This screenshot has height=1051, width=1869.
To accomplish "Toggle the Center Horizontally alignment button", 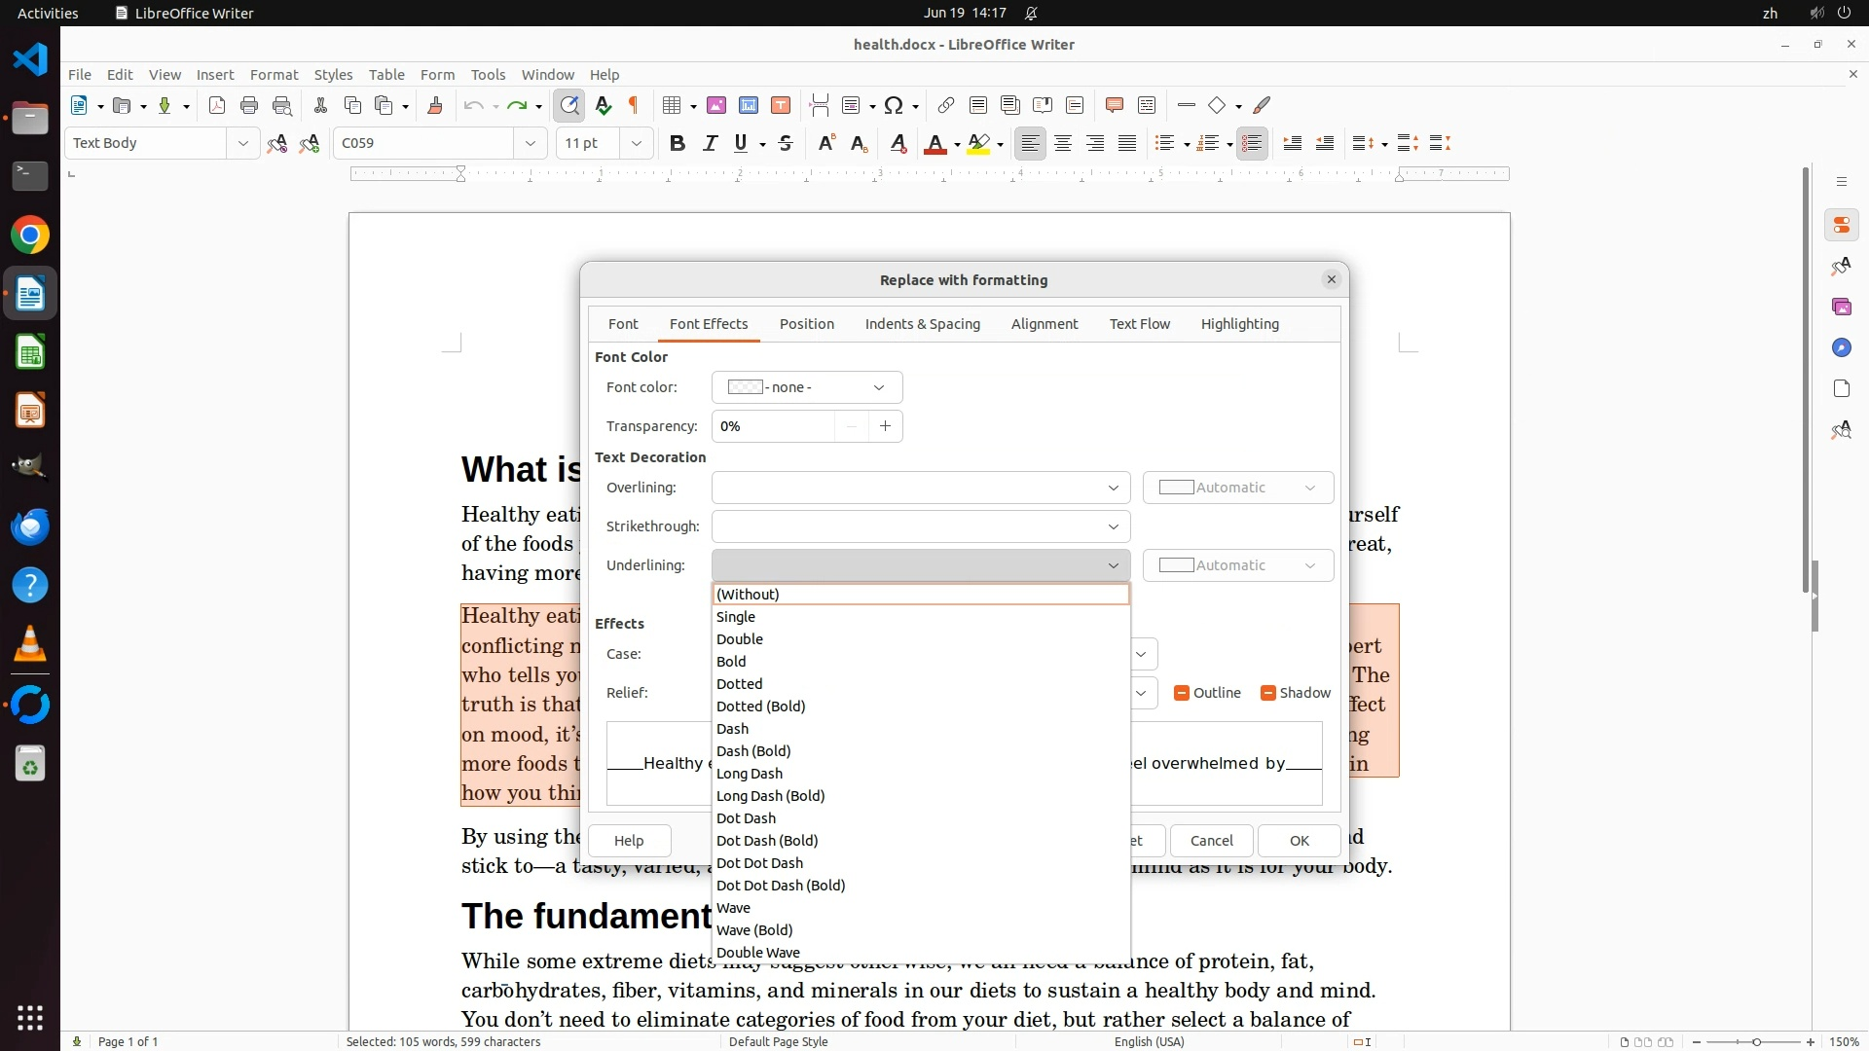I will coord(1063,144).
